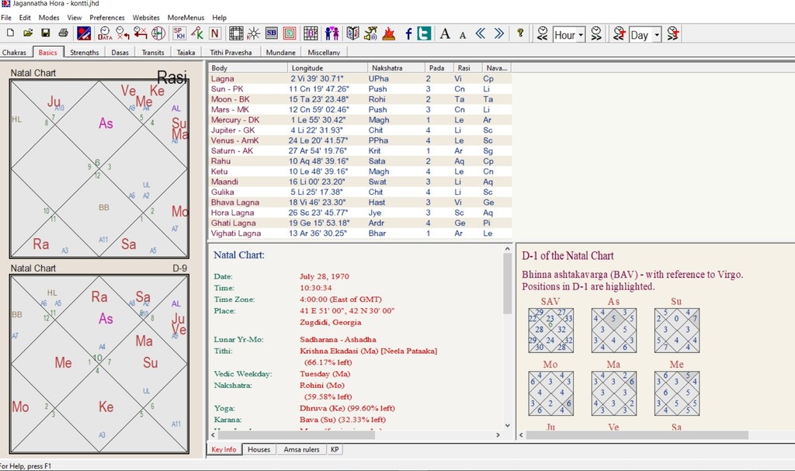
Task: Click the open book icon
Action: coord(353,33)
